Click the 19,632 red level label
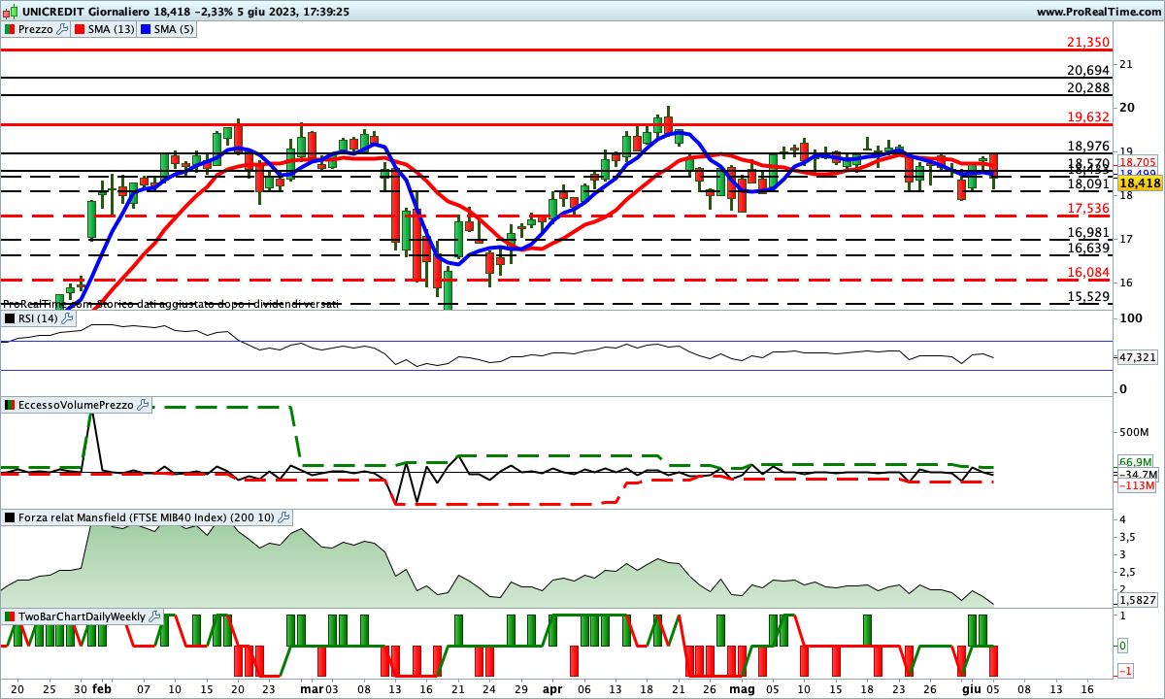Image resolution: width=1165 pixels, height=699 pixels. click(x=1087, y=116)
